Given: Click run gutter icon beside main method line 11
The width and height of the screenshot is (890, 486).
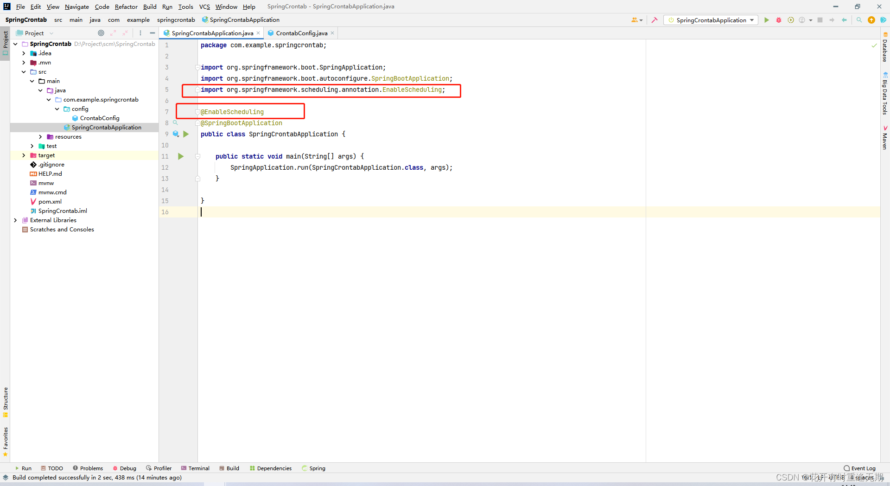Looking at the screenshot, I should pos(181,156).
